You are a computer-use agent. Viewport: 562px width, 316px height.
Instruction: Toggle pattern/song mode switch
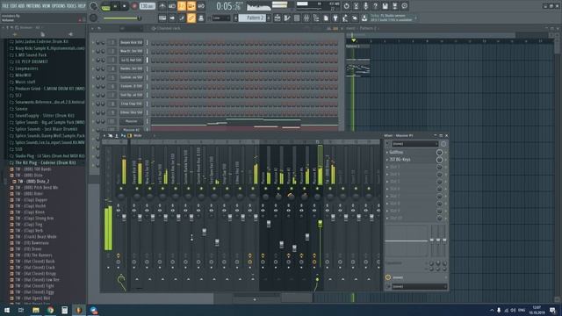pyautogui.click(x=105, y=6)
